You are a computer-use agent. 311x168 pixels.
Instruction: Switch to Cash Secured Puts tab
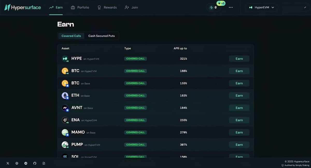tap(101, 36)
